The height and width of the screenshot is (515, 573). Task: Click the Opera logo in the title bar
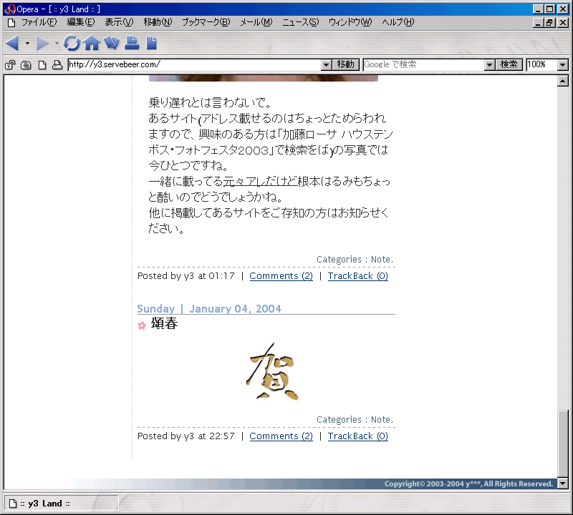tap(10, 9)
